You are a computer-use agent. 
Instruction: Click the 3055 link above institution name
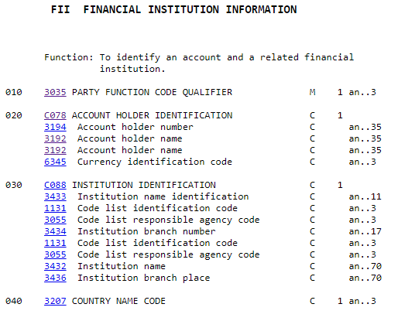pyautogui.click(x=55, y=254)
